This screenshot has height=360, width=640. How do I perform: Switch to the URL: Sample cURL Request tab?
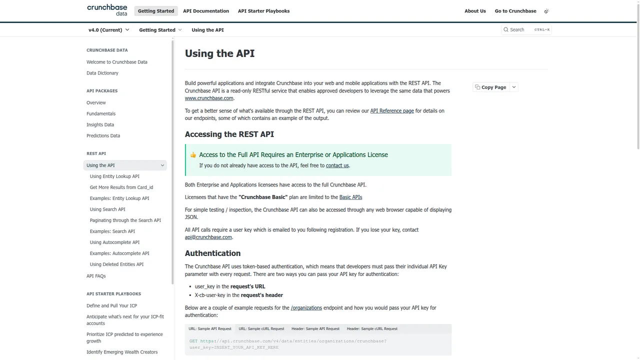[x=261, y=328]
